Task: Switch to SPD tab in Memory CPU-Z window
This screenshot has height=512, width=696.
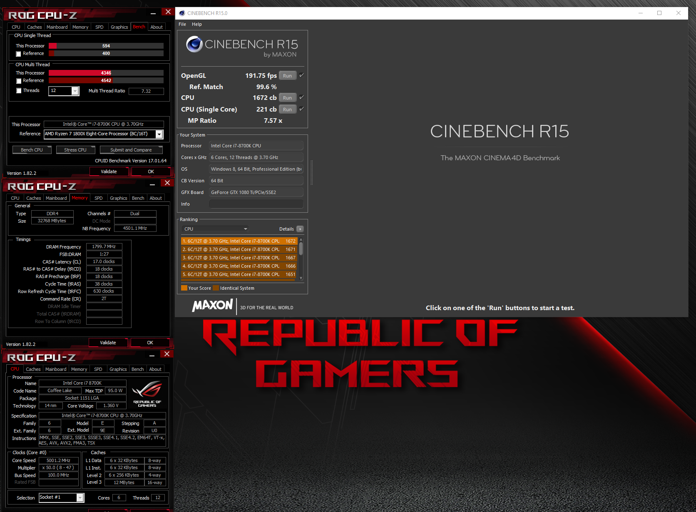Action: (99, 198)
